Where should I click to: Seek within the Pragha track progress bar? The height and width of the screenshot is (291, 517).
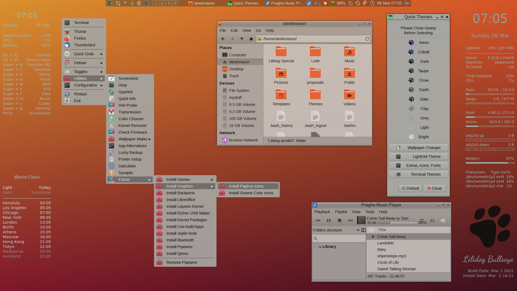click(x=397, y=223)
